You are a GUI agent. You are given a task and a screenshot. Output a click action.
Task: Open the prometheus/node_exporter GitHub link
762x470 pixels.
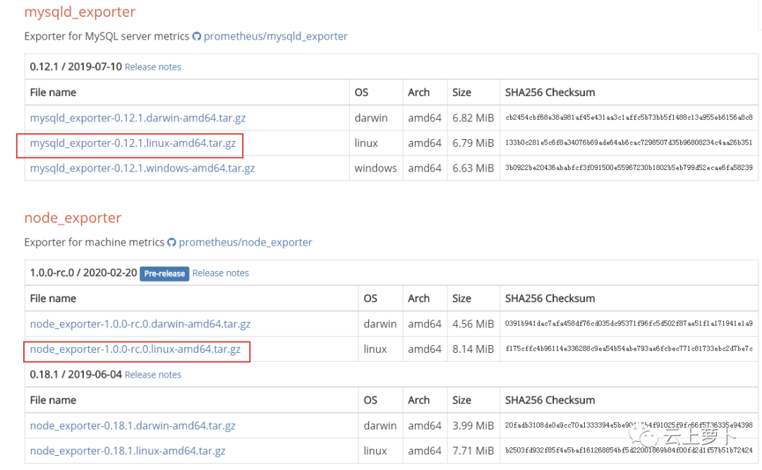point(245,242)
